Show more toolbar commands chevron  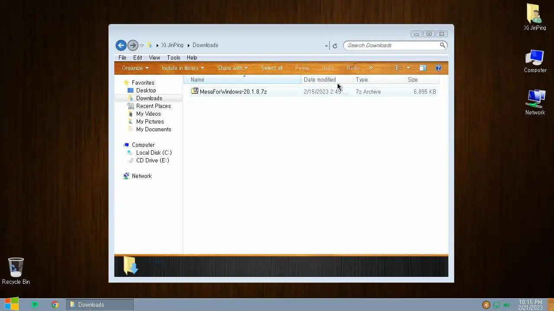[x=371, y=68]
